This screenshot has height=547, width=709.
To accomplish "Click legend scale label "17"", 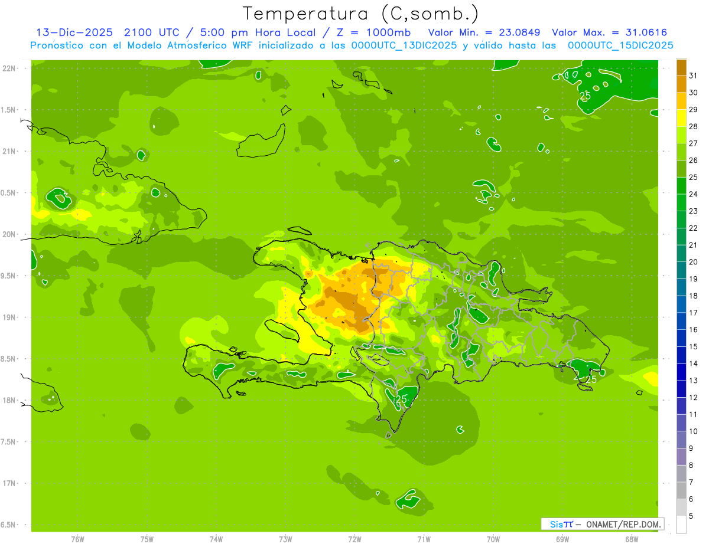I will (x=693, y=313).
